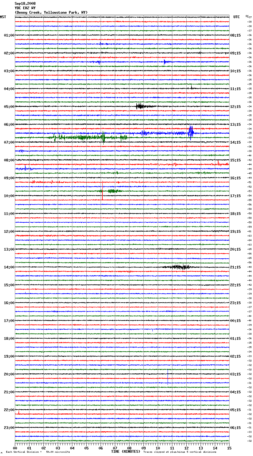Click the red blip at start of 22:00 trace

coord(19,412)
